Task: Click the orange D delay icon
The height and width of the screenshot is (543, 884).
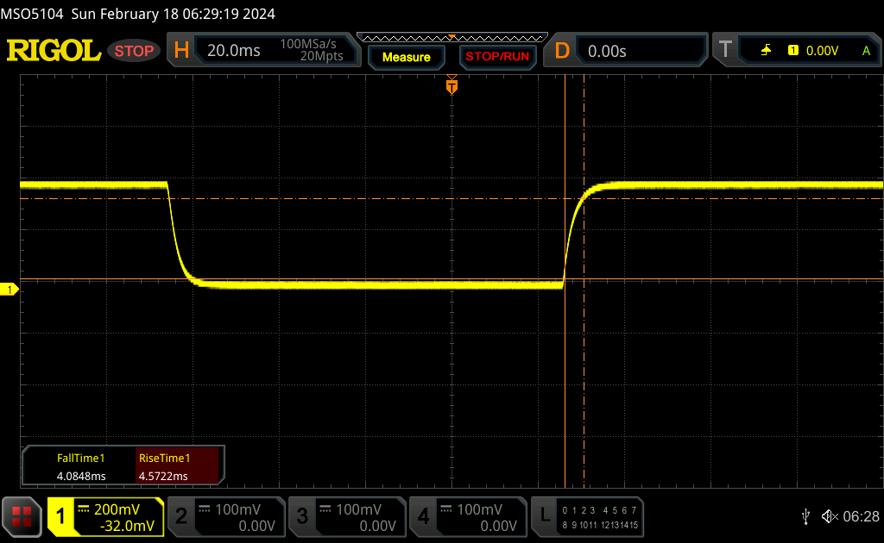Action: coord(562,51)
